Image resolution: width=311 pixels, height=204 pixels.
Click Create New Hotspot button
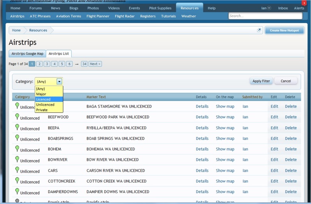tap(284, 30)
